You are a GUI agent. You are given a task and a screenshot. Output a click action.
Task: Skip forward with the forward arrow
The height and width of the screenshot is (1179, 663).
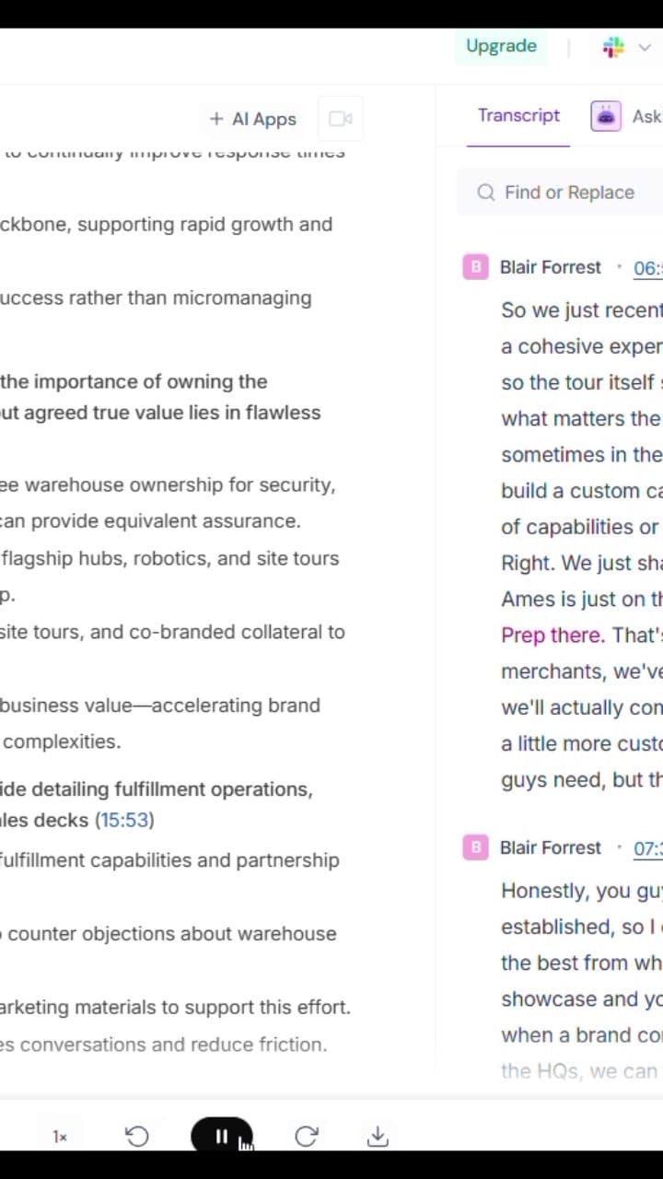(307, 1137)
